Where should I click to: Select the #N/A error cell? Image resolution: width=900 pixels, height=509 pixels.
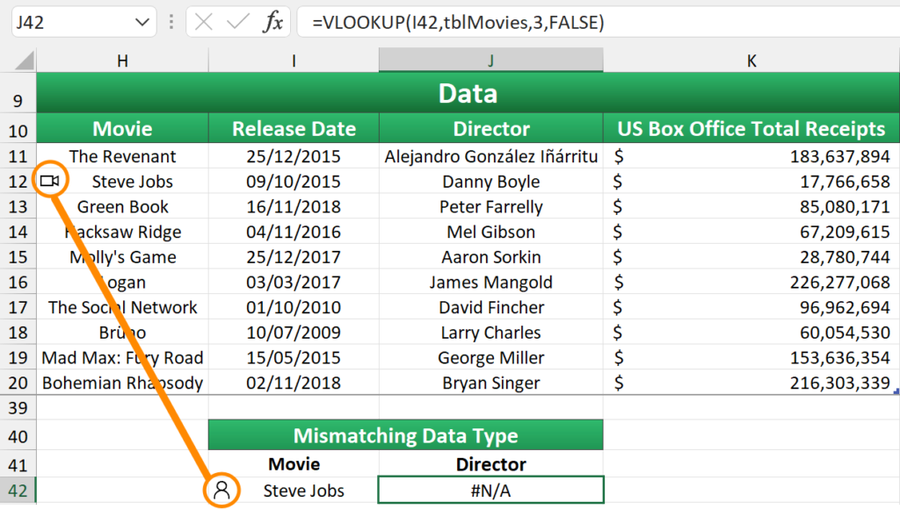pos(490,491)
